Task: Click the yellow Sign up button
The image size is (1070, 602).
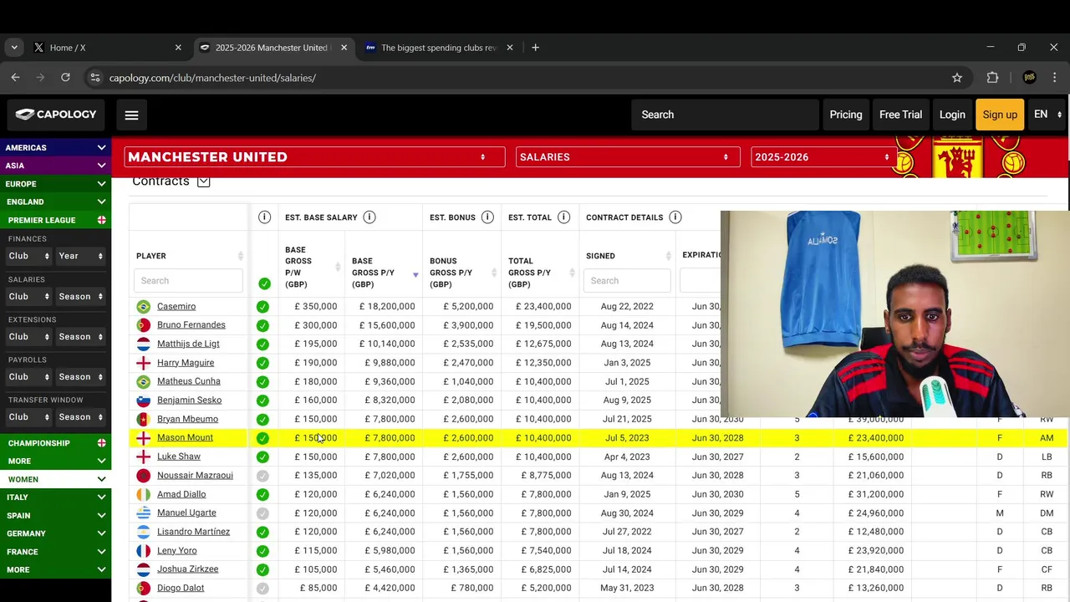Action: point(1000,115)
